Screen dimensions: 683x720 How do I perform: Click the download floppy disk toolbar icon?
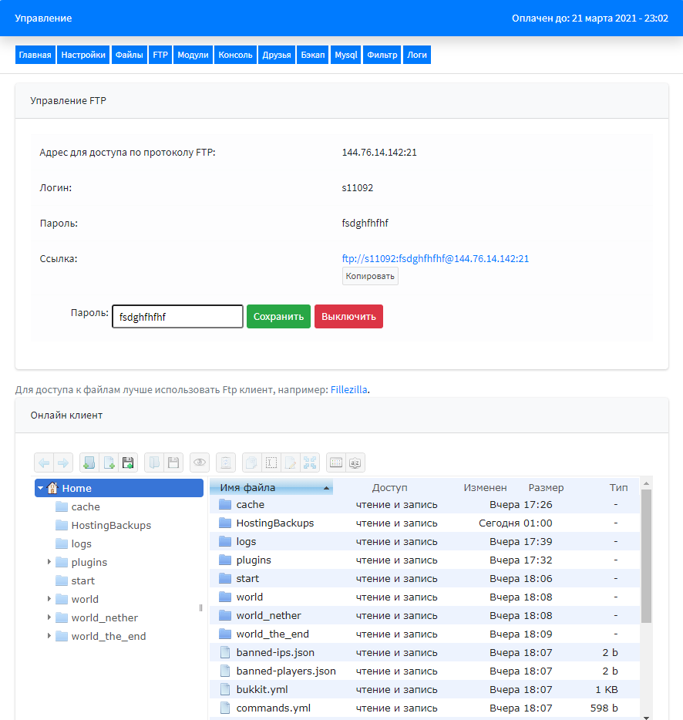coord(173,463)
